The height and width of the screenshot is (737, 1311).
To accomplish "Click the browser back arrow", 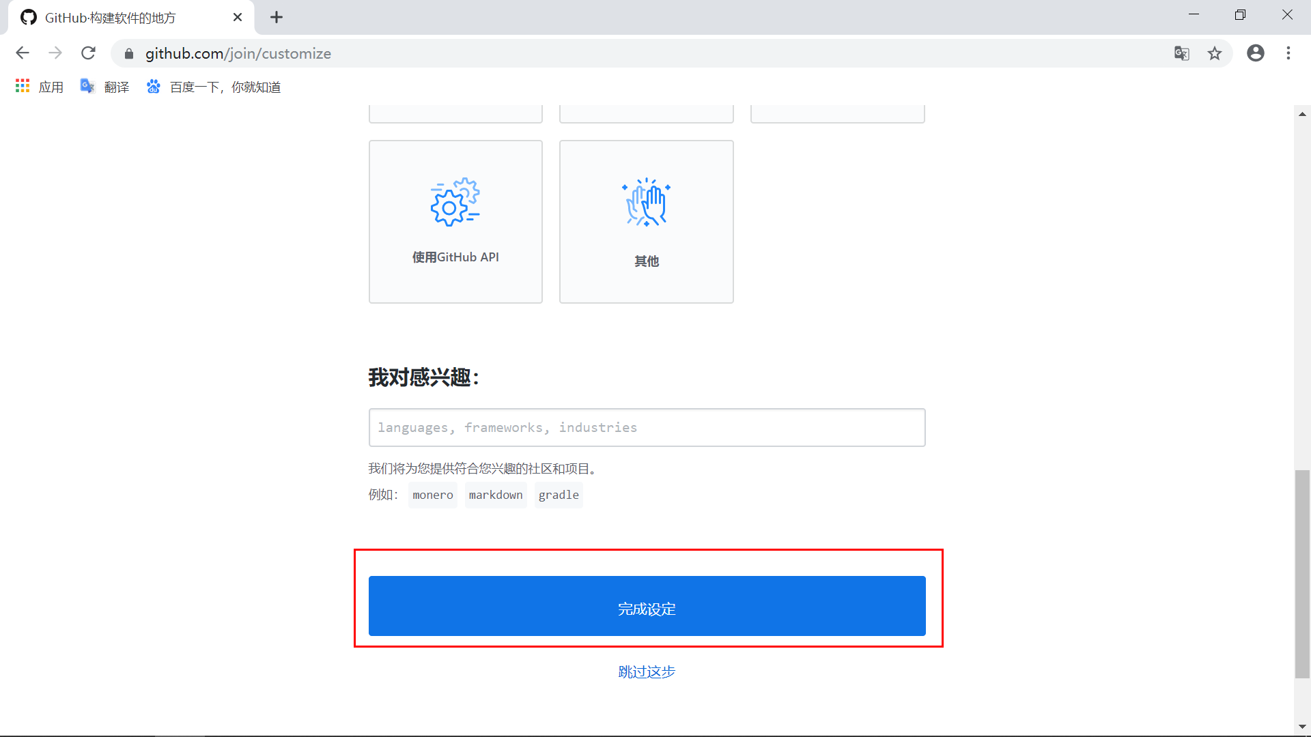I will 23,53.
